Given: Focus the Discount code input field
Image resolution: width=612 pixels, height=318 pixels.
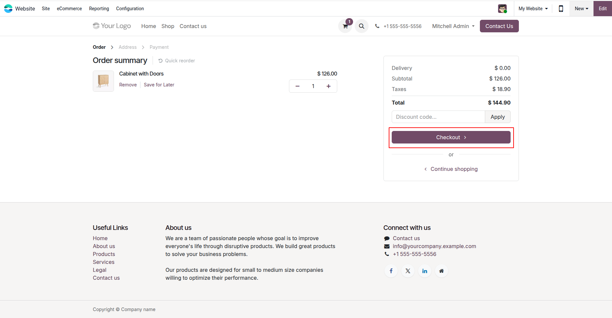Looking at the screenshot, I should [x=438, y=117].
